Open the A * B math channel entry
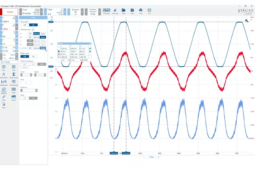This screenshot has height=170, width=255. click(x=9, y=62)
